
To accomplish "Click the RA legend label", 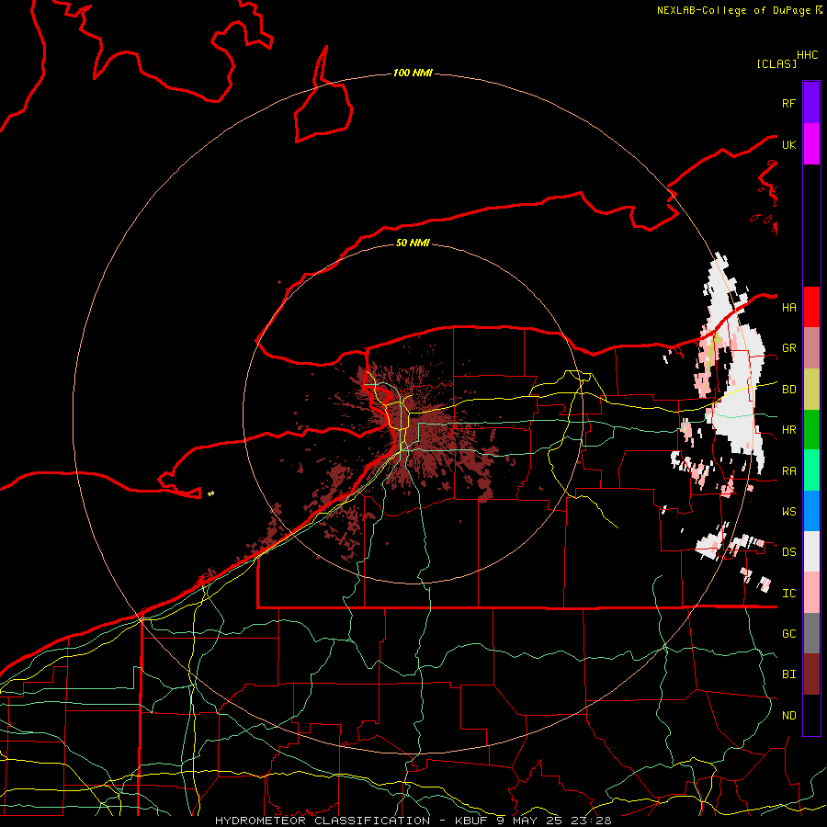I will tap(788, 471).
